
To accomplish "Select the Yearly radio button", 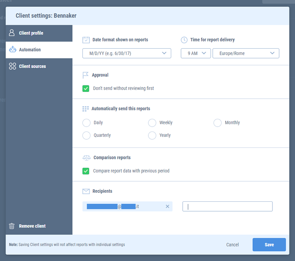I will [x=152, y=135].
